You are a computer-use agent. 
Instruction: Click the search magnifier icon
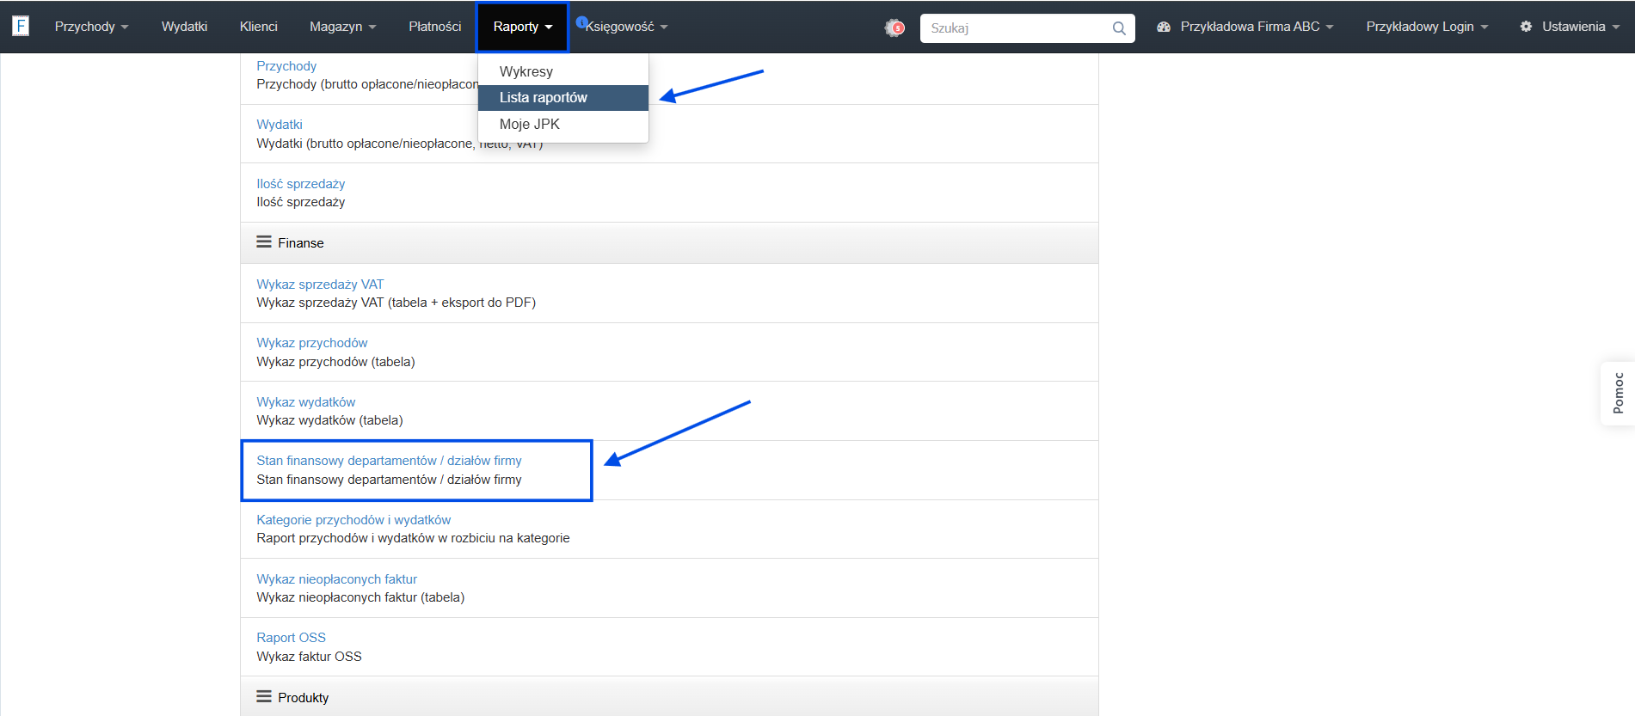tap(1119, 28)
